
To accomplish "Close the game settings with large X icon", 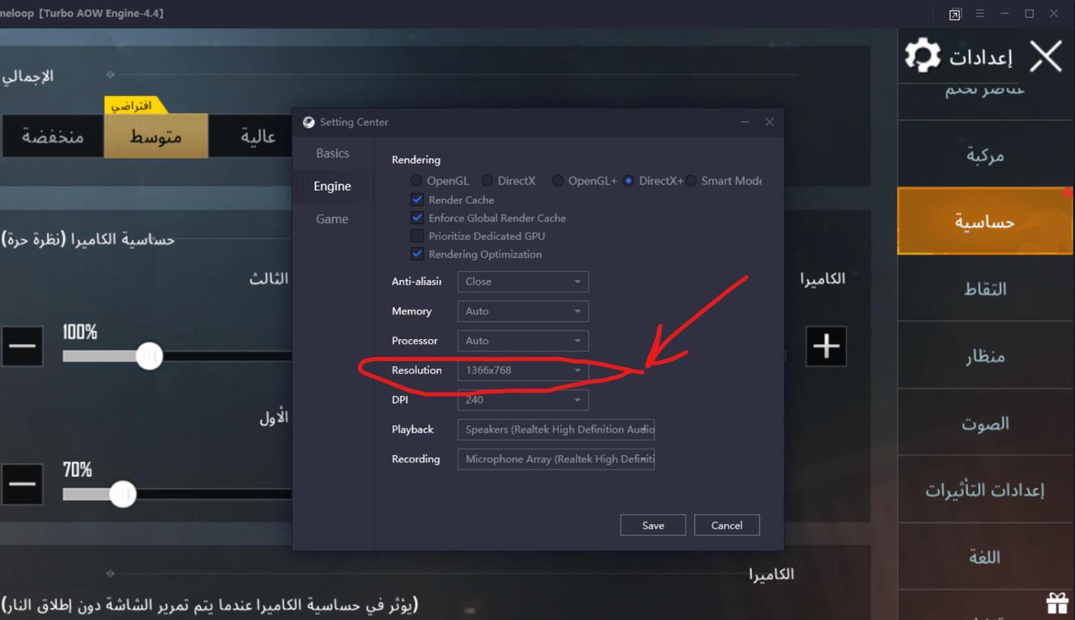I will point(1045,56).
